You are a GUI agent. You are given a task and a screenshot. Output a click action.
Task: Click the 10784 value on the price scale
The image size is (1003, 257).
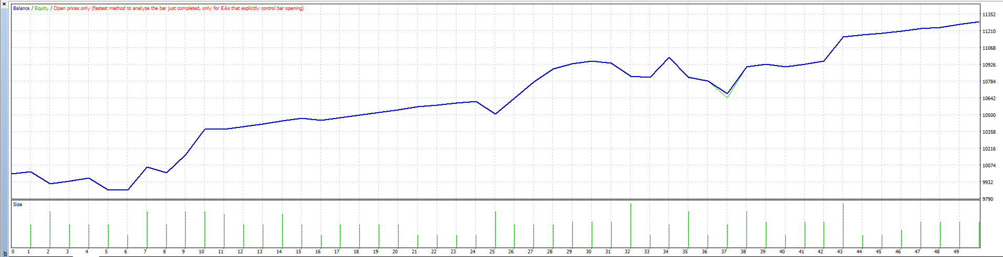pyautogui.click(x=989, y=82)
